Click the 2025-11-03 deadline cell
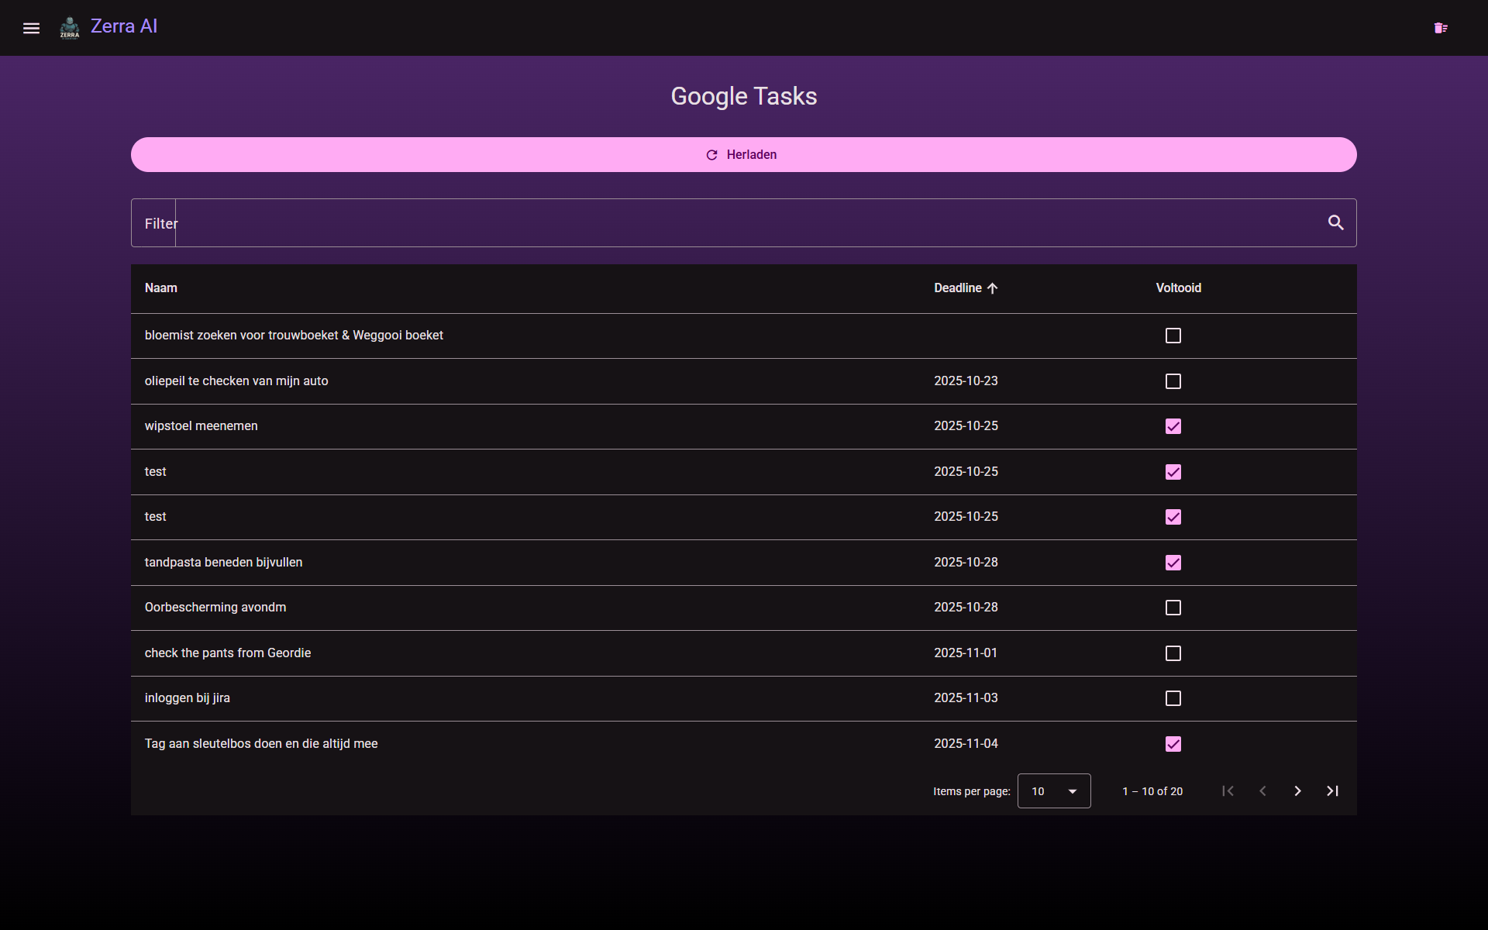This screenshot has width=1488, height=930. pyautogui.click(x=966, y=698)
